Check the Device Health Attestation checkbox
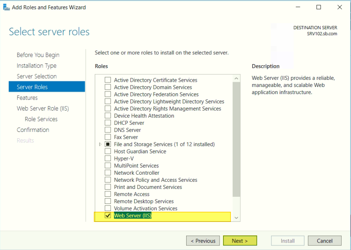 point(108,116)
